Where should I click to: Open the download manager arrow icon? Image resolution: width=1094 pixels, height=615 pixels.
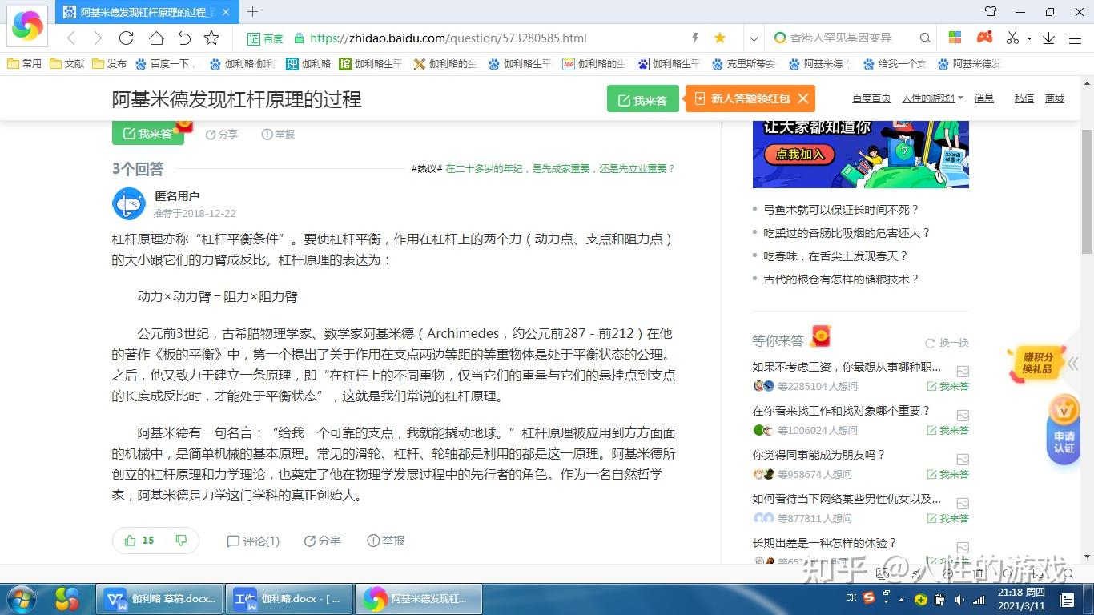1049,38
